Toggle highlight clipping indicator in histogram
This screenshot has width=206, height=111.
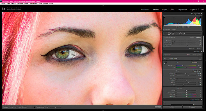[x=200, y=17]
